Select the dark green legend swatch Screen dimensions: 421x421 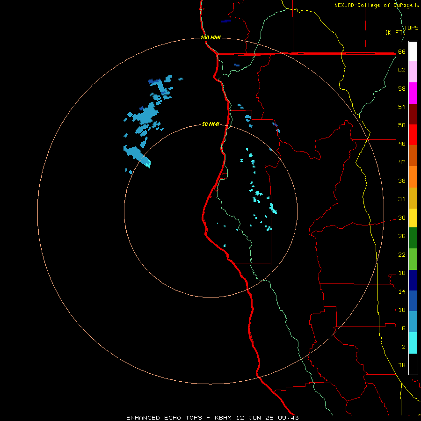point(413,238)
